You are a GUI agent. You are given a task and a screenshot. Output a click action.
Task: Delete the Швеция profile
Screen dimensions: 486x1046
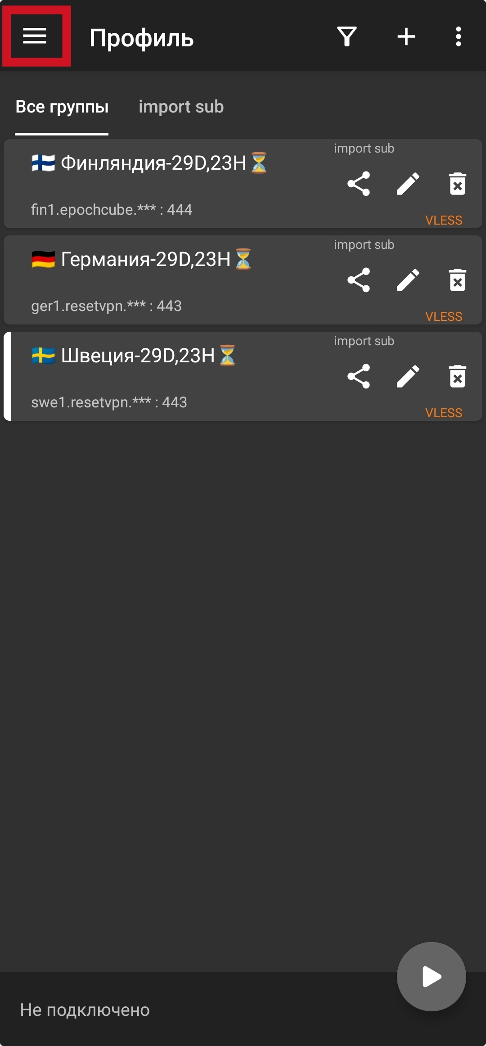(x=458, y=376)
